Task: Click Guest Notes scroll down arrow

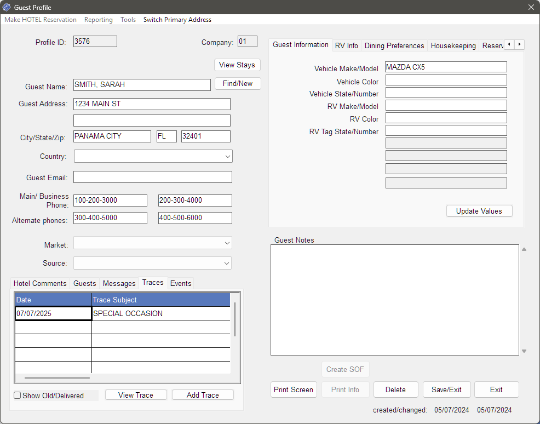Action: (x=524, y=351)
